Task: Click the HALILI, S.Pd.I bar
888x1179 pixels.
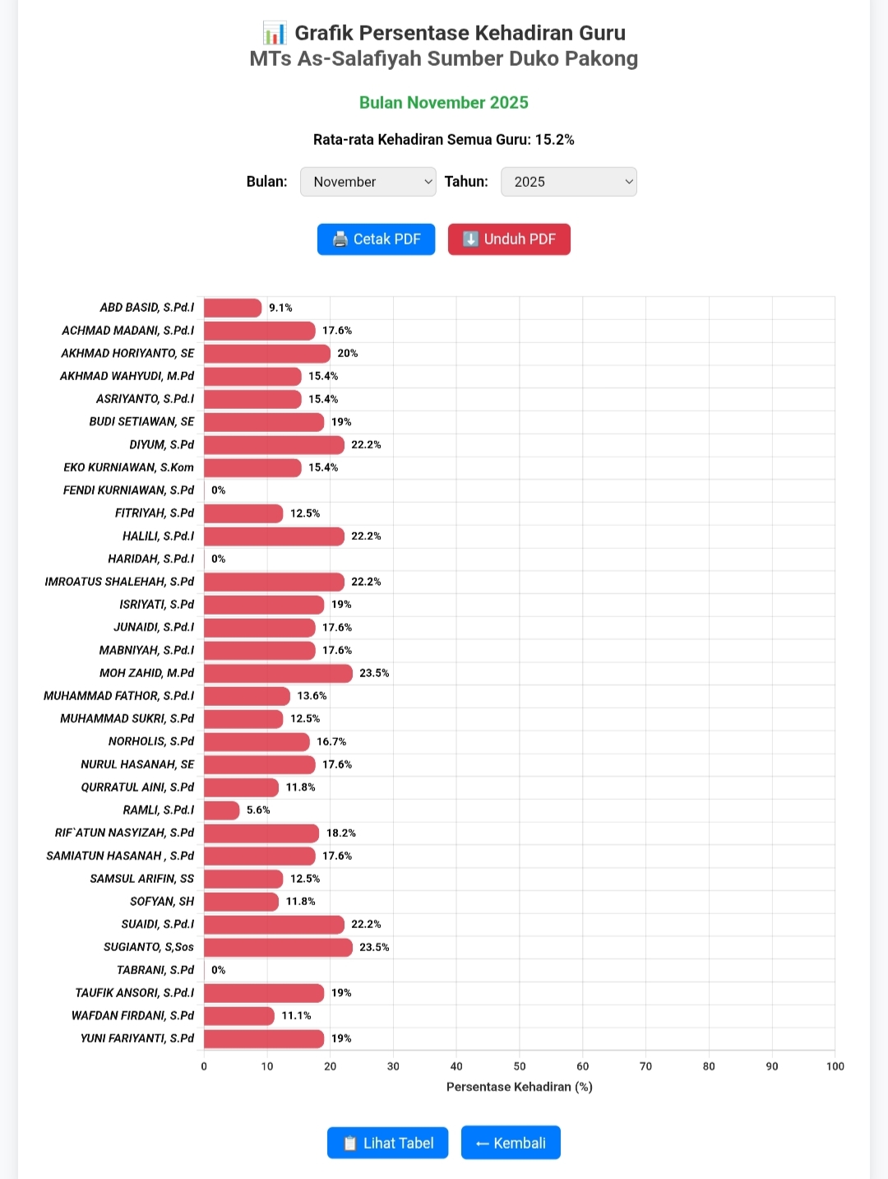Action: coord(274,536)
